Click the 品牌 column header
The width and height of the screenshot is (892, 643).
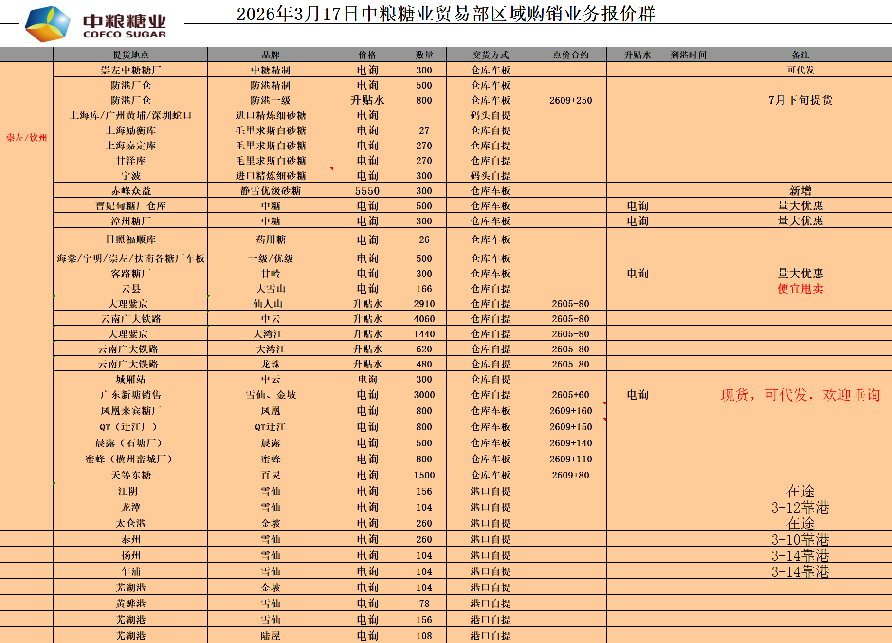pos(270,55)
